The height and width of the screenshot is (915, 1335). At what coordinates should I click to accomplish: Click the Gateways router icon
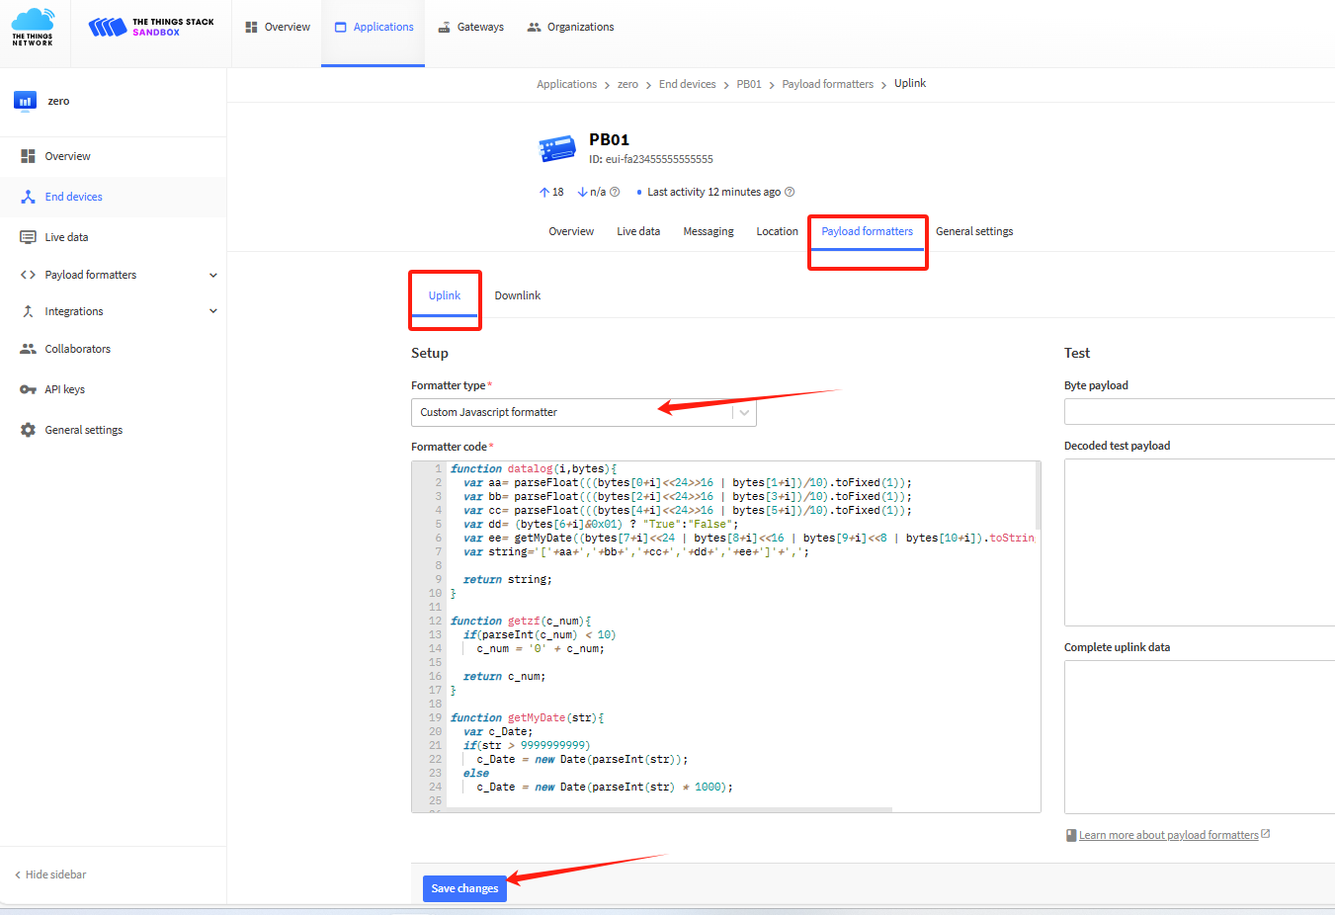click(445, 28)
